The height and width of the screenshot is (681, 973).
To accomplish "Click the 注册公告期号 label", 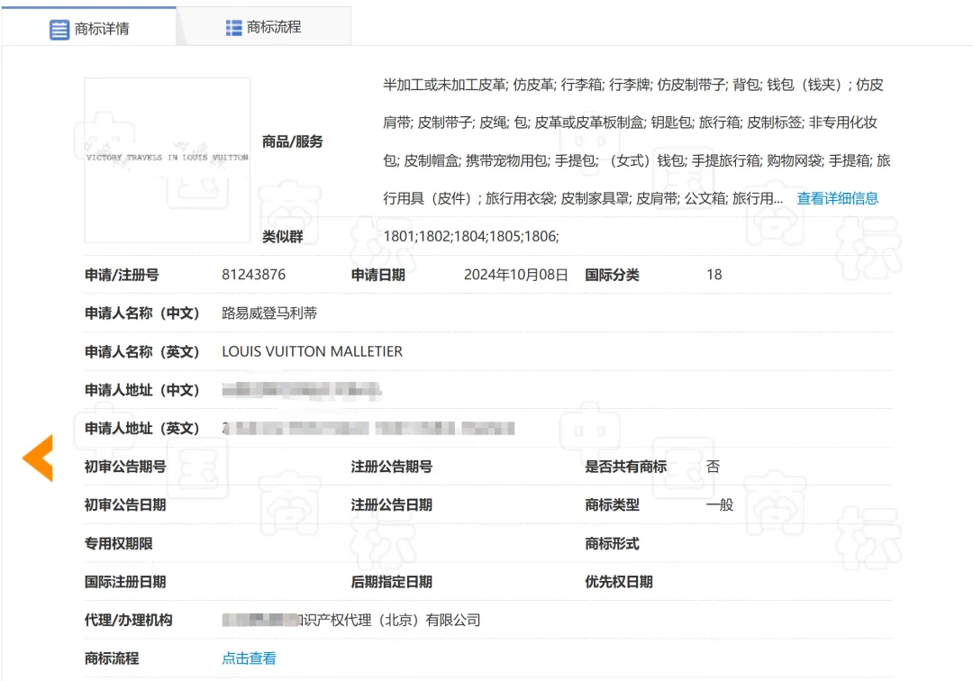I will coord(392,467).
